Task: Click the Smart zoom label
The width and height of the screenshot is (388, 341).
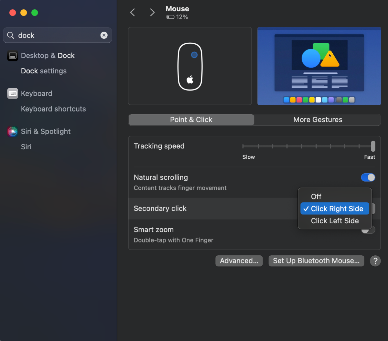Action: point(154,230)
